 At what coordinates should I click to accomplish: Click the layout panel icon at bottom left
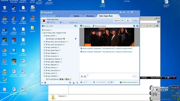click(45, 82)
